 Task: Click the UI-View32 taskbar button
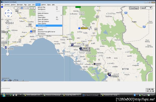pyautogui.click(x=91, y=95)
